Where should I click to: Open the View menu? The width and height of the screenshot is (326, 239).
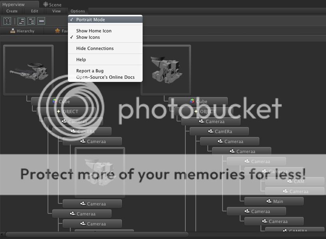coord(56,11)
